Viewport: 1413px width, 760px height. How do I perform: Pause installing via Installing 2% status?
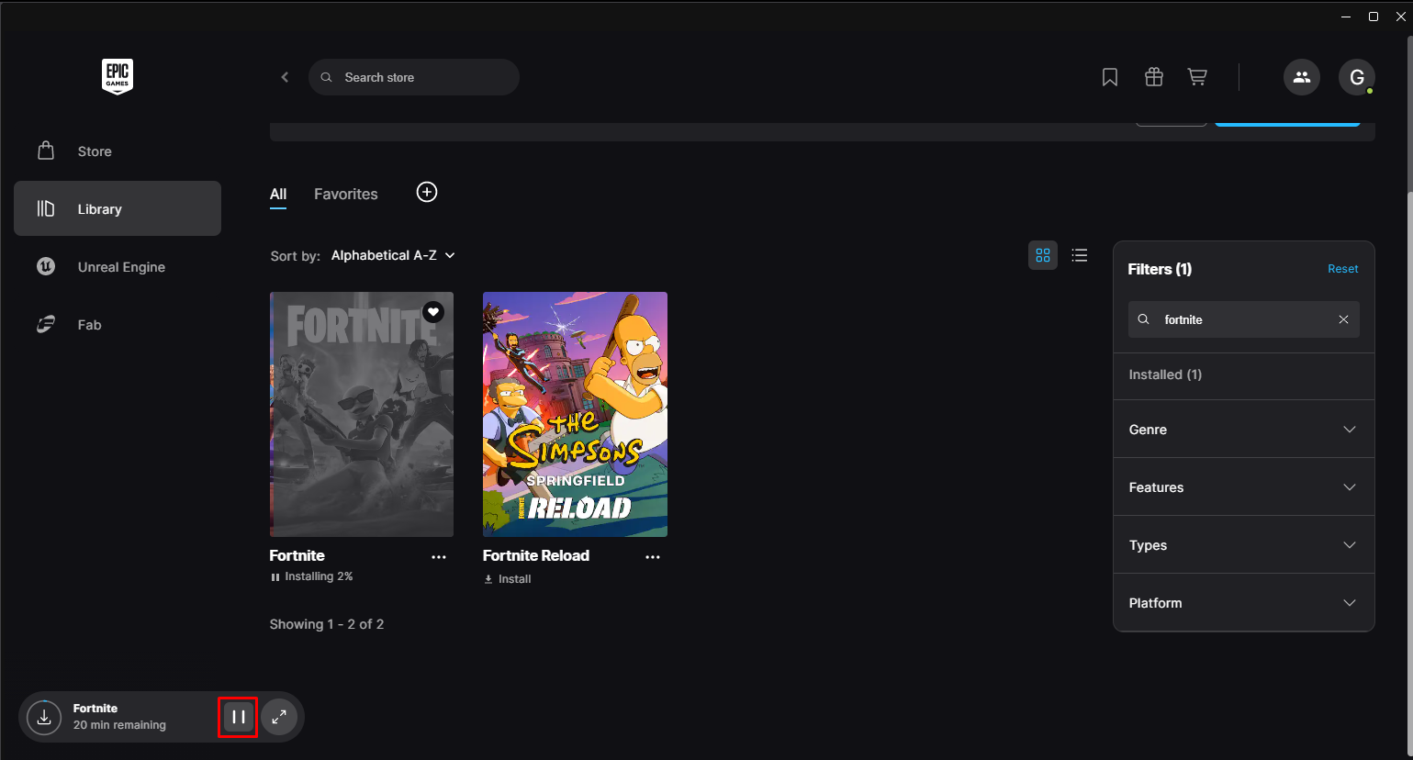[x=312, y=576]
